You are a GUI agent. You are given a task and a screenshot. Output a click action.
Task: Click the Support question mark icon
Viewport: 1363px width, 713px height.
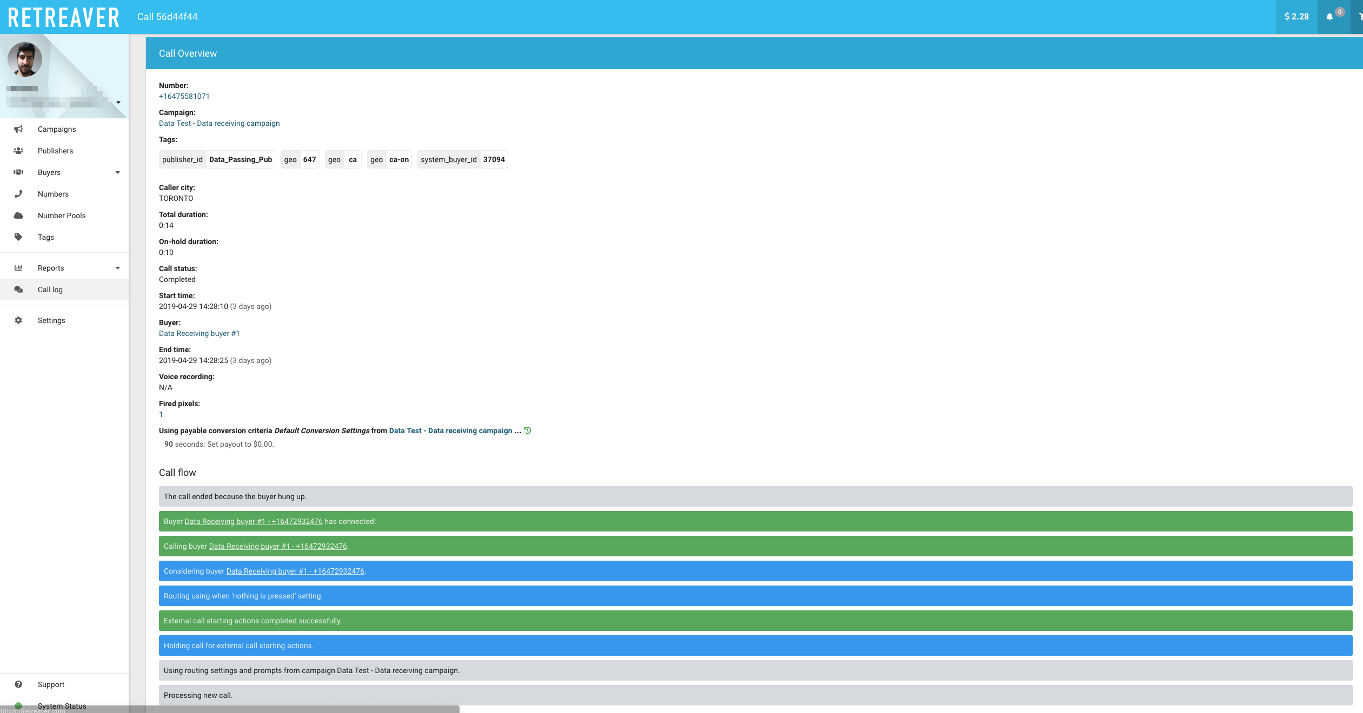(x=18, y=684)
